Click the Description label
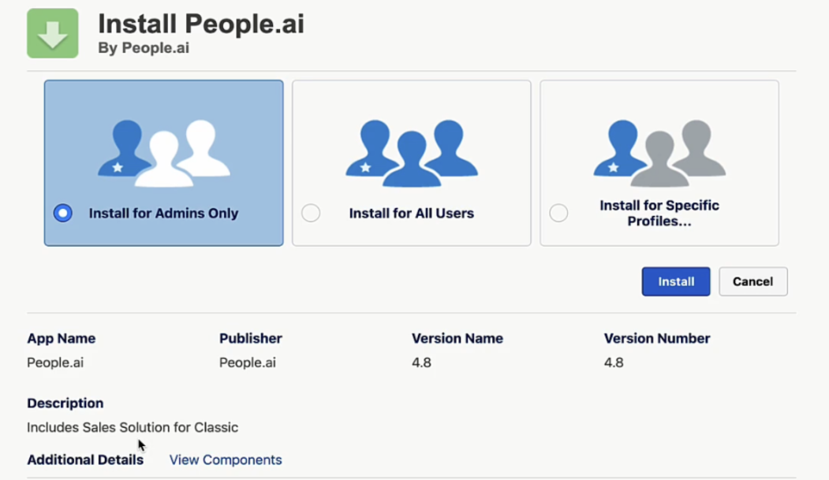Image resolution: width=829 pixels, height=480 pixels. pos(65,404)
